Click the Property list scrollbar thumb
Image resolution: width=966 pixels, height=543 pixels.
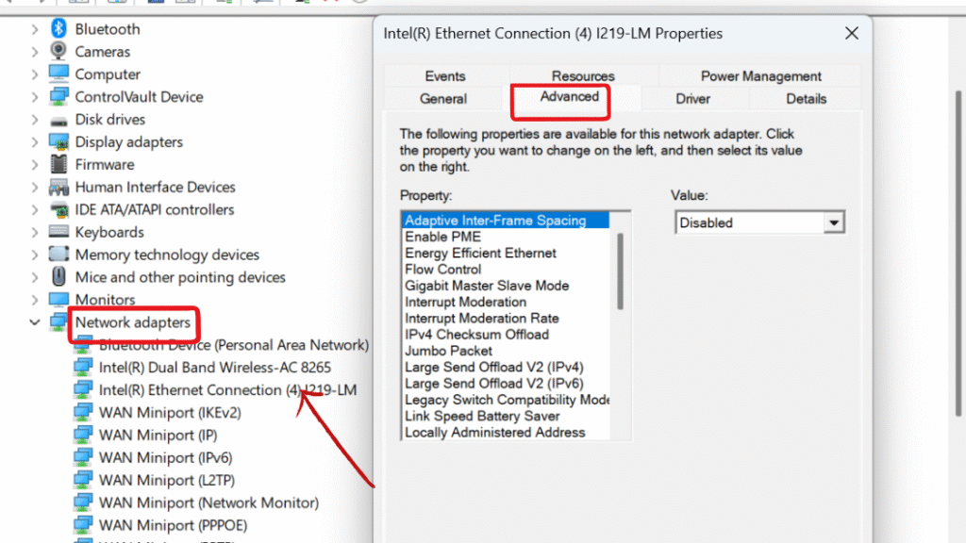point(620,271)
